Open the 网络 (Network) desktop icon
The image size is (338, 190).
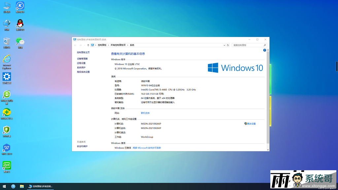(7, 25)
